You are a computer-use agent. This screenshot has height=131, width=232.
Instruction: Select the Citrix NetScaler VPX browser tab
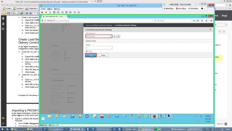pyautogui.click(x=54, y=17)
